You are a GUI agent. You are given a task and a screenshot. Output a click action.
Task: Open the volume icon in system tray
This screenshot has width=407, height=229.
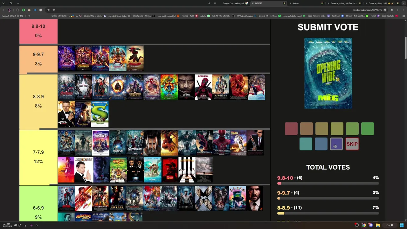[x=15, y=225]
